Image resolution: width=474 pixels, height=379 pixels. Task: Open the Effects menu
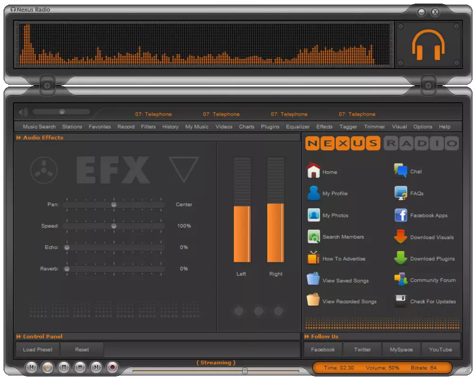[x=324, y=127]
